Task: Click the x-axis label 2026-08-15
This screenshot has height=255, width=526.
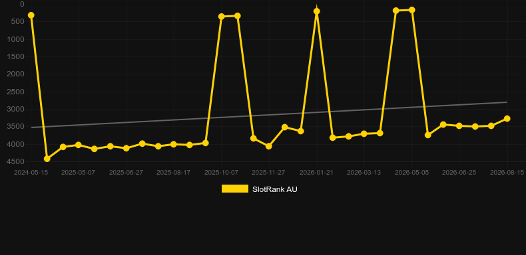Action: [507, 173]
